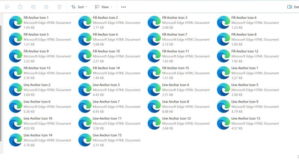Click the Share icon in the toolbar
Image resolution: width=299 pixels, height=160 pixels.
pos(46,7)
